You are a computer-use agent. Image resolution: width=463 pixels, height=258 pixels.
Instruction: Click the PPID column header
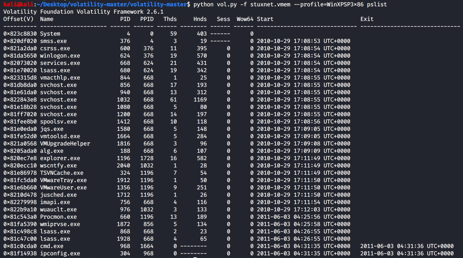pos(147,19)
